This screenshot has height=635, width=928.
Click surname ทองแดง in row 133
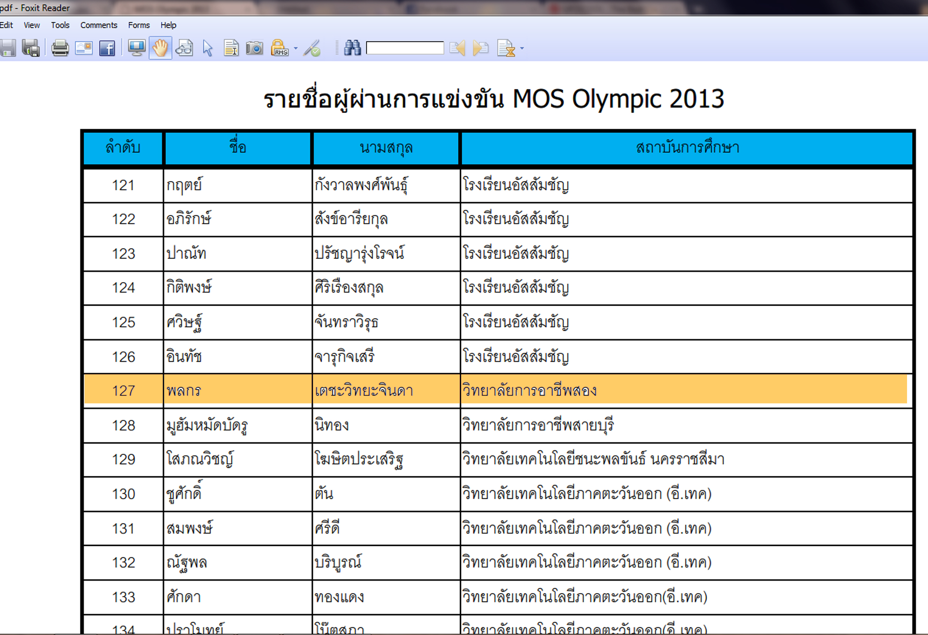point(339,597)
